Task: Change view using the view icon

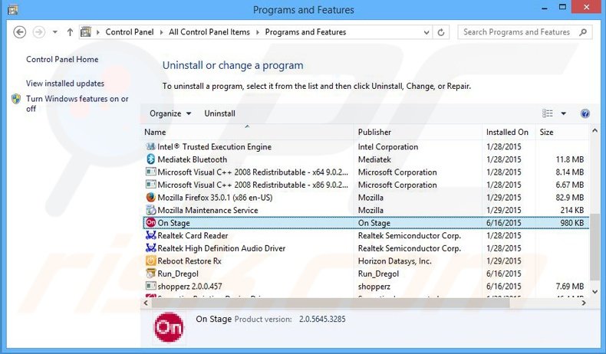Action: (547, 113)
